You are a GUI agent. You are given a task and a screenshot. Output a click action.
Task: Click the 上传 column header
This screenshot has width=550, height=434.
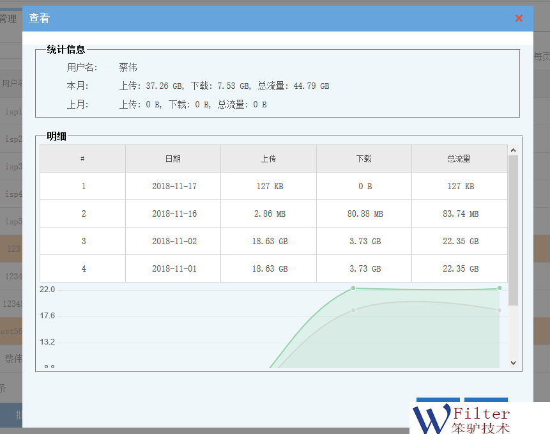click(268, 159)
